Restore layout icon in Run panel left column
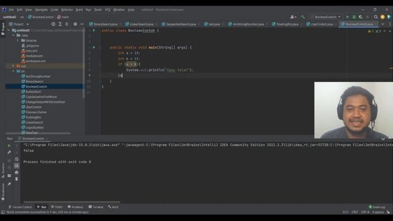Screen dimensions: 393x221 point(9,176)
